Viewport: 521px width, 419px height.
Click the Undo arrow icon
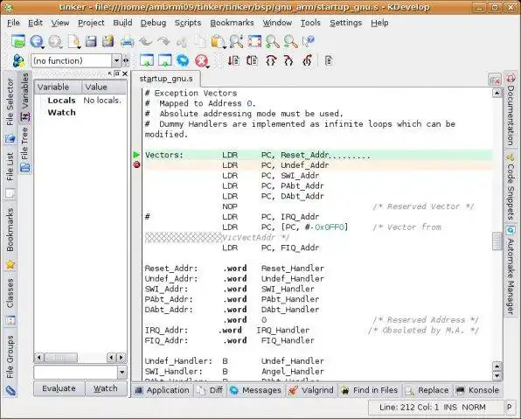click(x=145, y=42)
